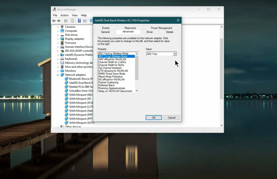Switch to the Details tab

click(x=170, y=32)
